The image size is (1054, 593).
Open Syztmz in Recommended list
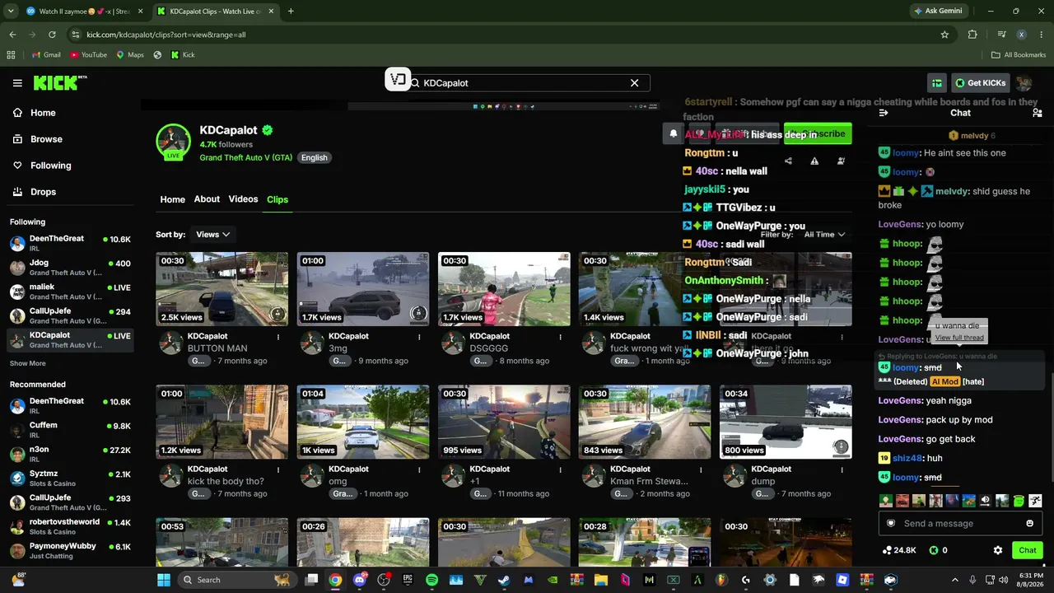coord(70,477)
